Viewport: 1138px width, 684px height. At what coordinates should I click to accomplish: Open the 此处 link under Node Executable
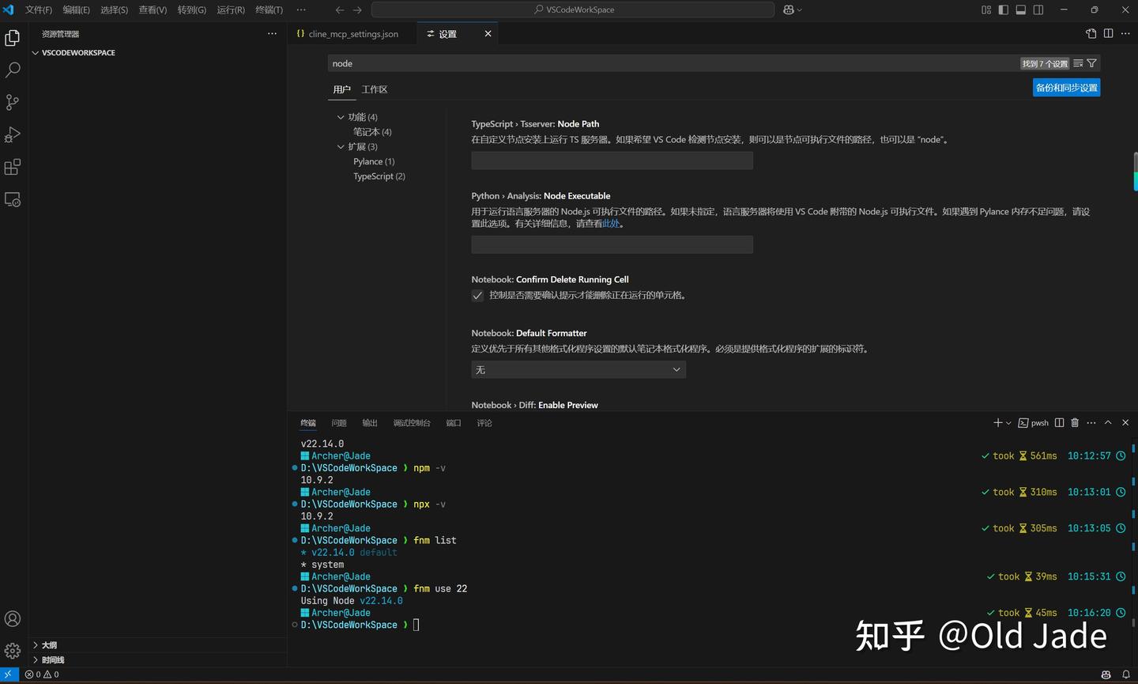pyautogui.click(x=611, y=222)
